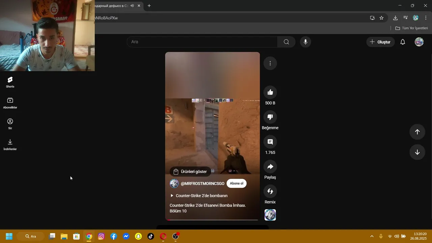Open the volume speaker tray icon
Viewport: 432px width, 243px height.
point(397,236)
